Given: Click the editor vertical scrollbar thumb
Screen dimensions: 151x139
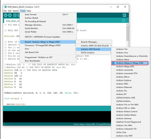Looking at the screenshot, I should point(127,33).
